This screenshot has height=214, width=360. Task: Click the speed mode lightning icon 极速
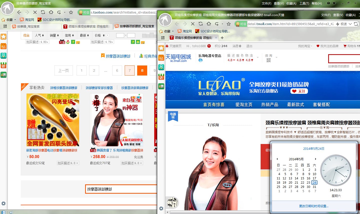[338, 24]
